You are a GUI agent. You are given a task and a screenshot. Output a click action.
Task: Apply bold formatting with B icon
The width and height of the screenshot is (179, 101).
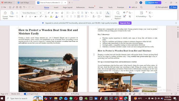point(22,17)
